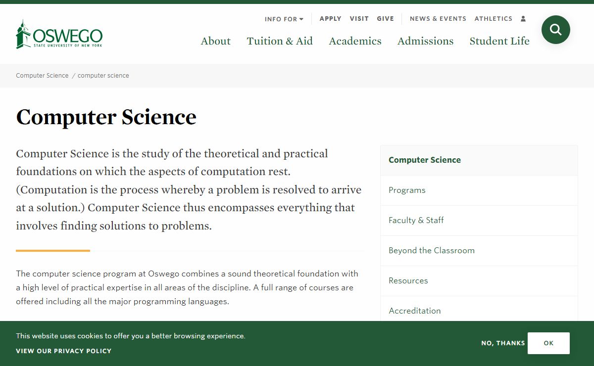This screenshot has width=594, height=366.
Task: Open the Student Life menu
Action: pos(499,41)
